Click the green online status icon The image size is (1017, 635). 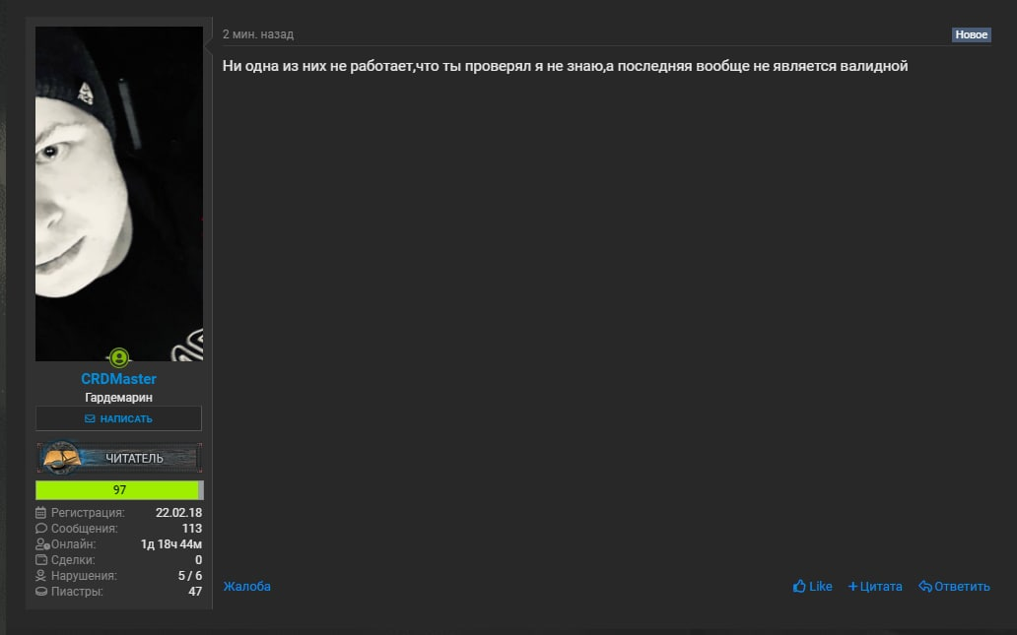(118, 357)
